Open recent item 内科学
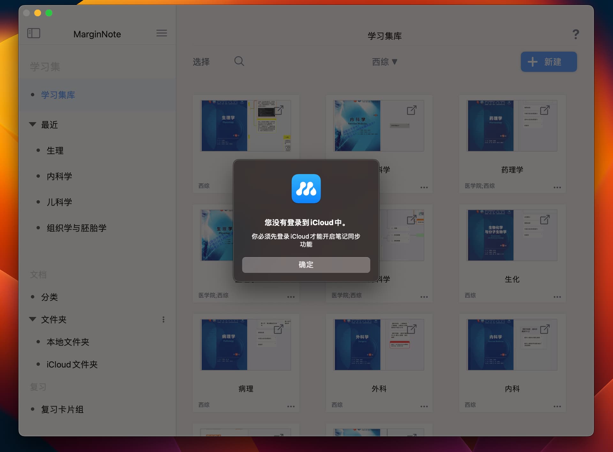The image size is (613, 452). 59,176
